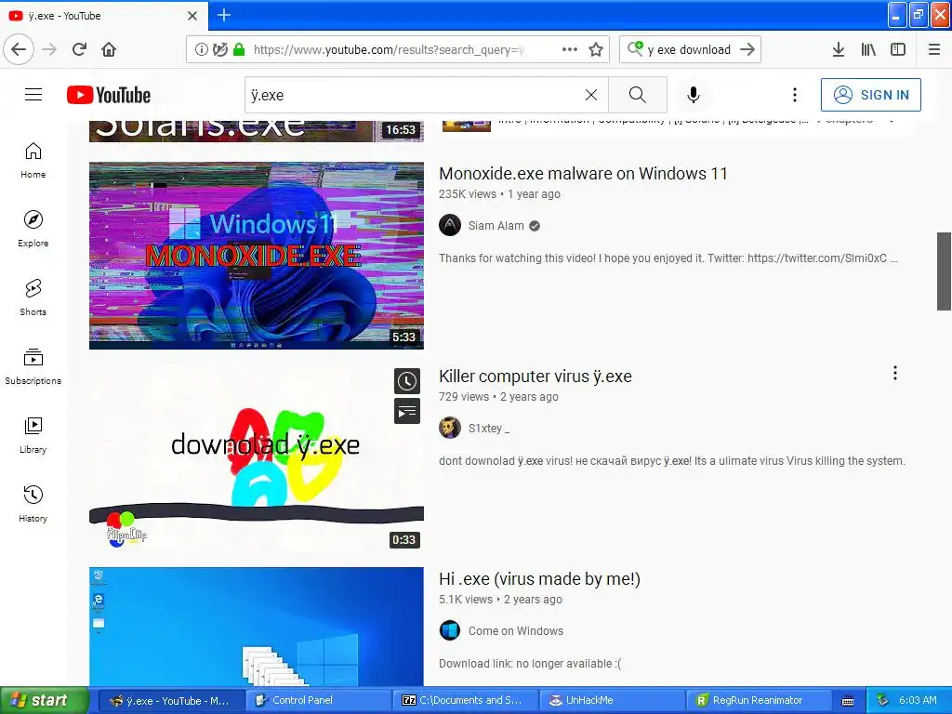Open page actions three-dot menu in address bar

point(570,49)
